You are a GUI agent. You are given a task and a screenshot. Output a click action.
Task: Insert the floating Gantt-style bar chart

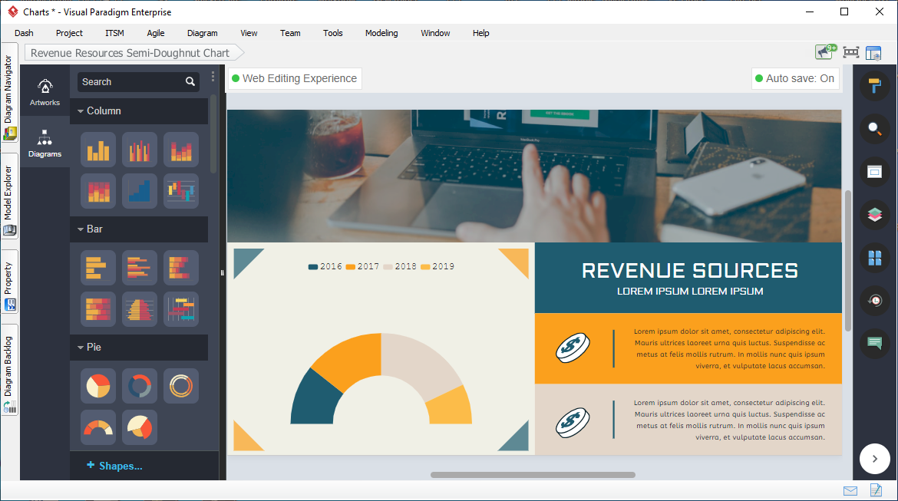(x=181, y=309)
